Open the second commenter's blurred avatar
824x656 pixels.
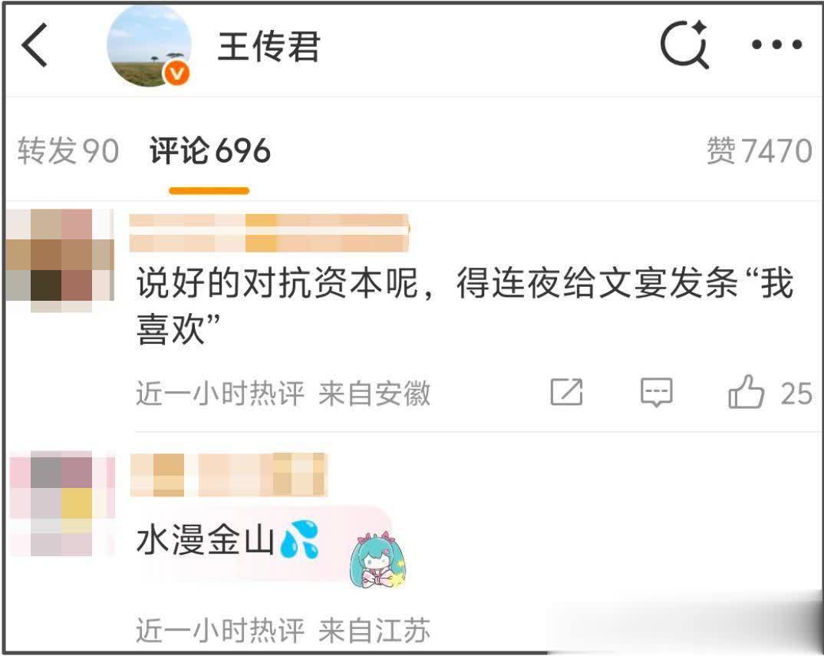pos(62,503)
